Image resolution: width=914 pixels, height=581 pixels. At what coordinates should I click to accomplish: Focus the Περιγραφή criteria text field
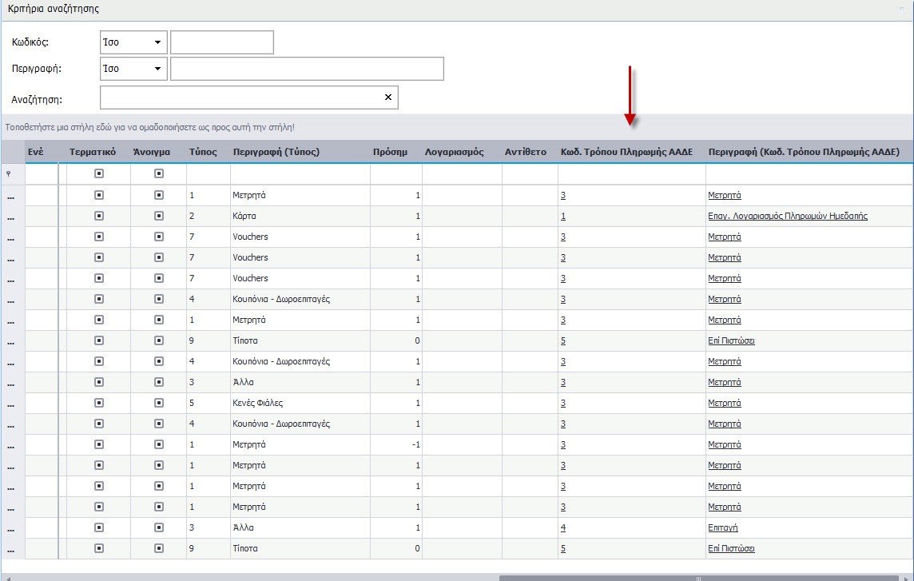tap(307, 69)
